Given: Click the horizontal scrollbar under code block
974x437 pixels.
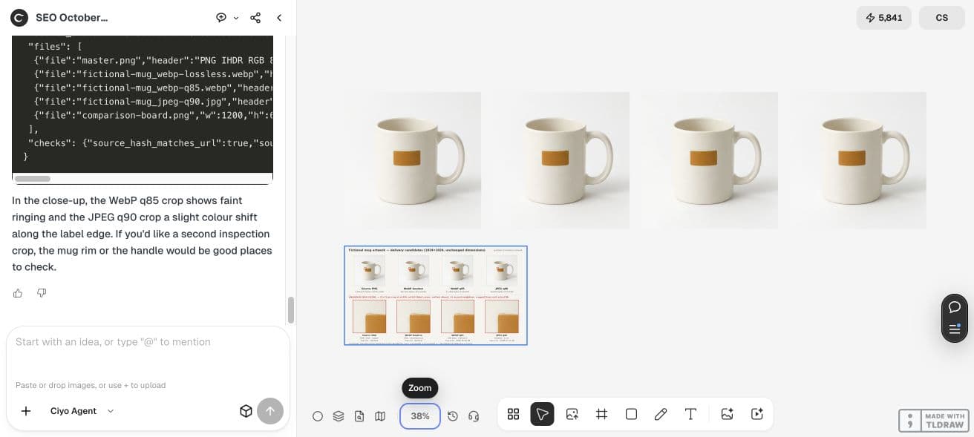Looking at the screenshot, I should point(33,179).
